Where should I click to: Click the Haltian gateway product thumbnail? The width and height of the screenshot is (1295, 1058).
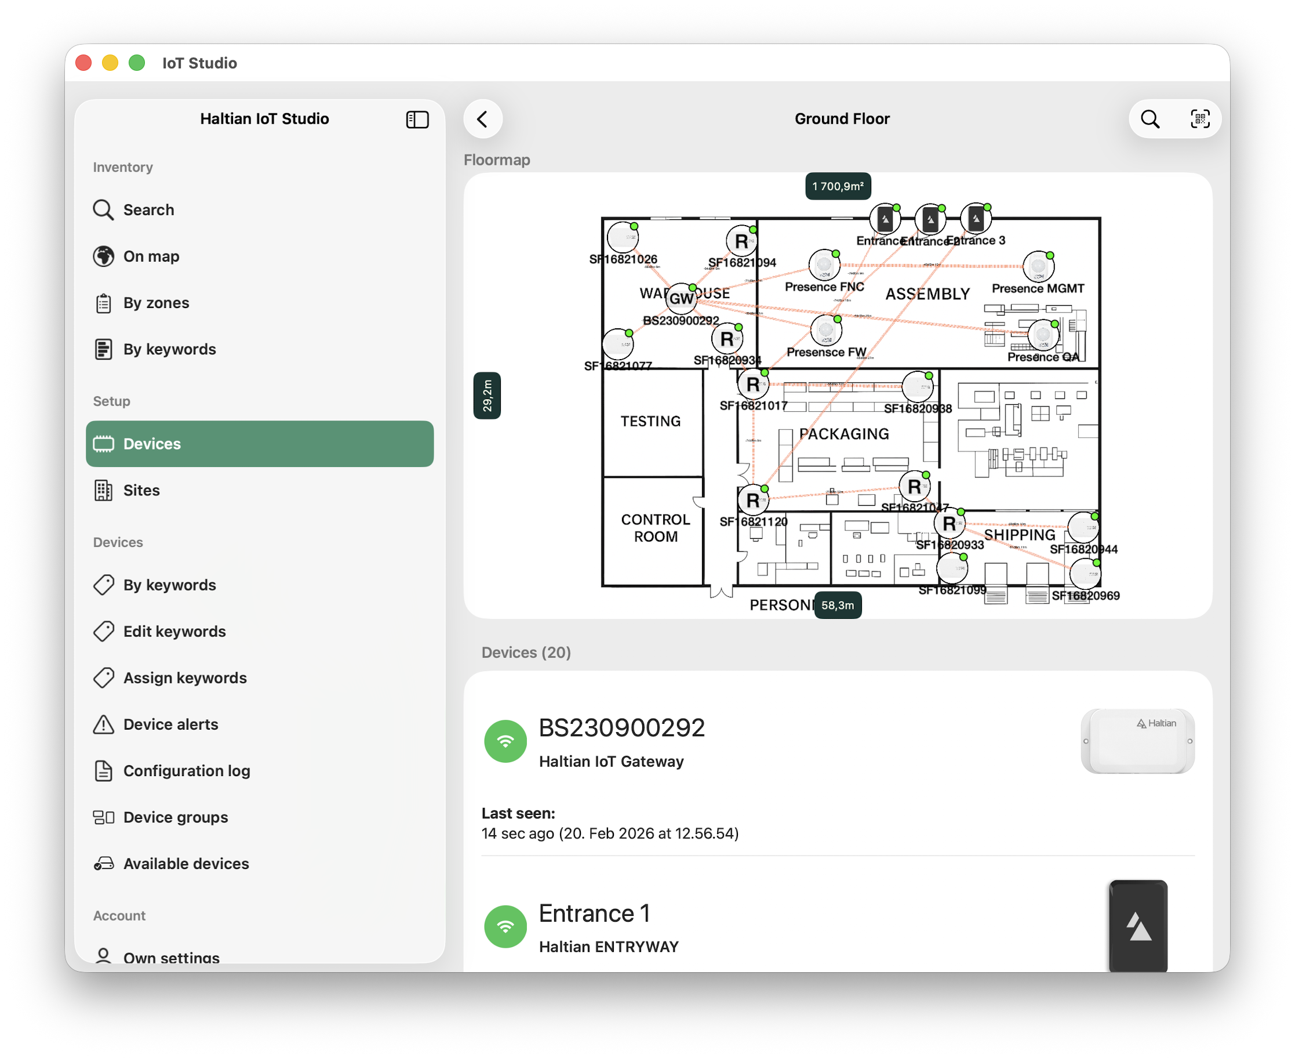point(1138,741)
